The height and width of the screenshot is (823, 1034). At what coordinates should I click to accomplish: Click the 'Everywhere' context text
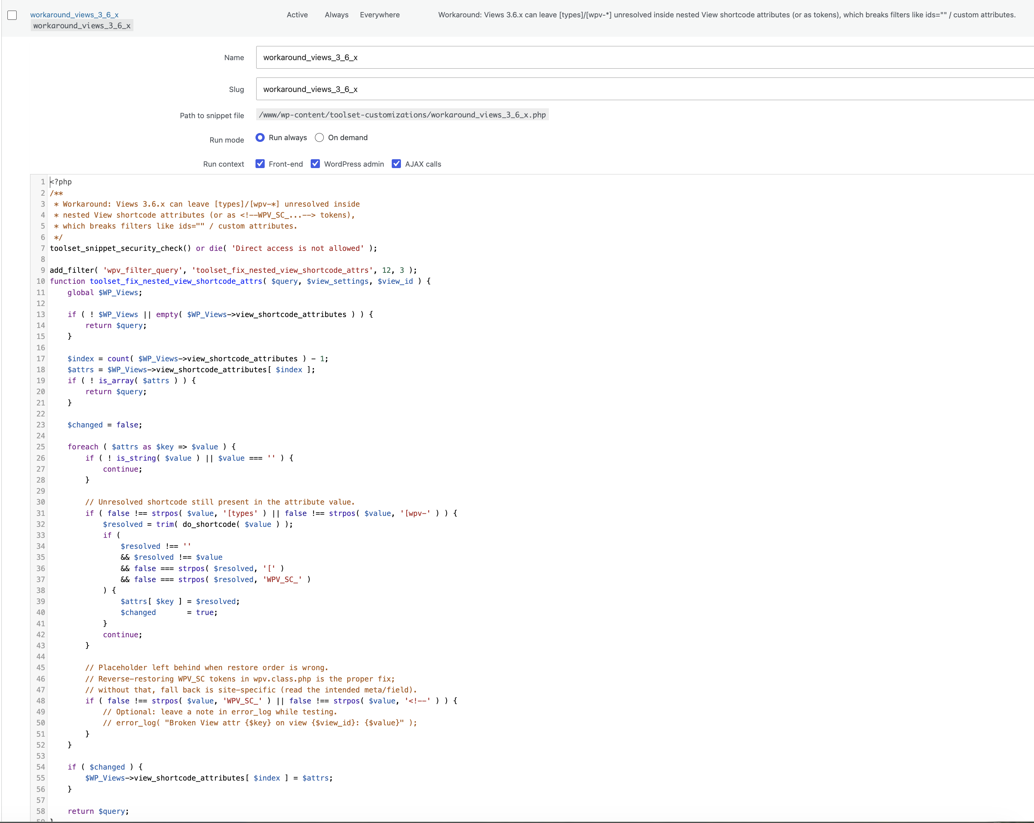(380, 15)
